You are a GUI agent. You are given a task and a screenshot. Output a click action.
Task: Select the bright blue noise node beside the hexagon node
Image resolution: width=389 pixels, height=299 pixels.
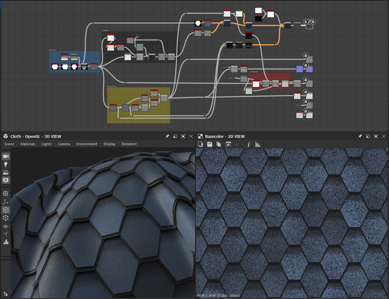tap(208, 23)
